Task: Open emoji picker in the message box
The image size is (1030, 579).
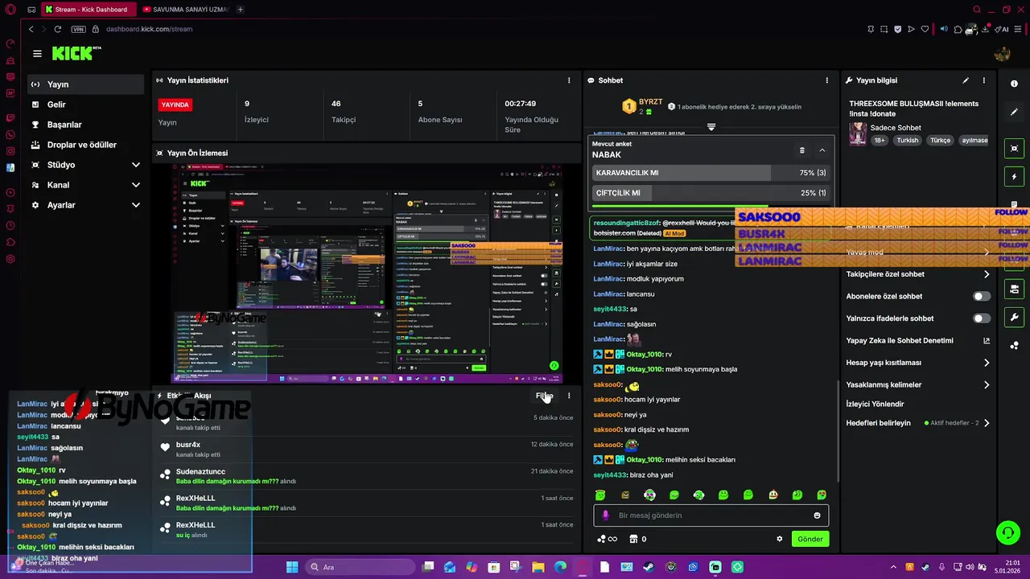Action: [x=817, y=515]
